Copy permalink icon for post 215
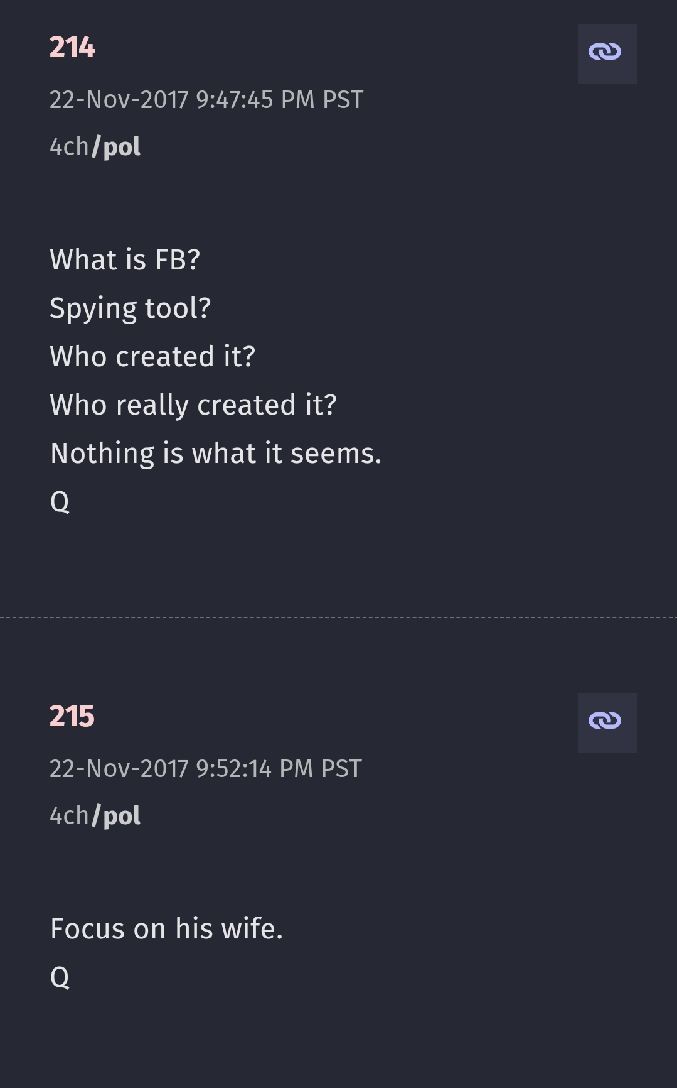Viewport: 677px width, 1088px height. click(607, 722)
